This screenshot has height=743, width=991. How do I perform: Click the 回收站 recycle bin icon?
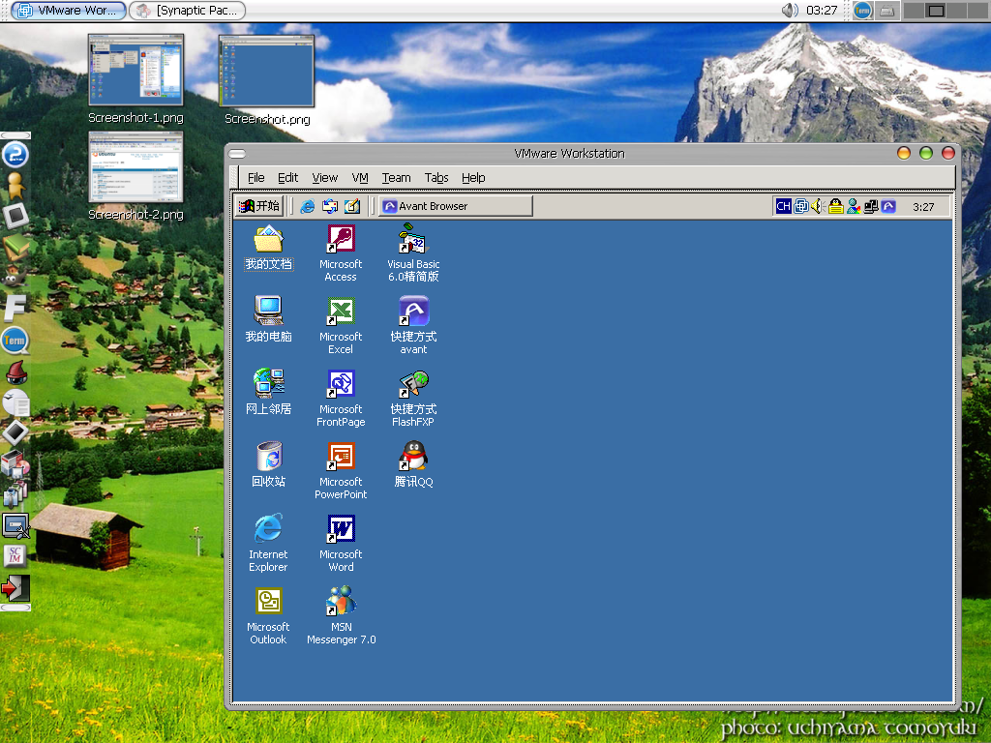269,457
